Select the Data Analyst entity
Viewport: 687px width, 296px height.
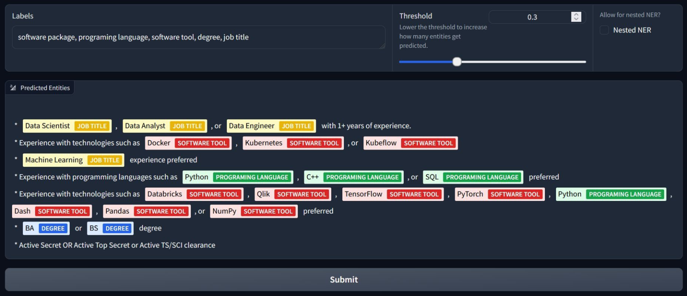coord(165,126)
